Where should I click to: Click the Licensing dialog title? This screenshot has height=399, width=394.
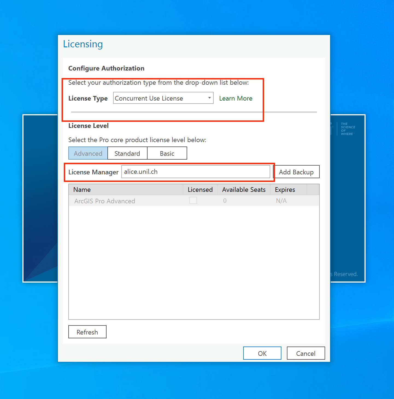tap(83, 44)
